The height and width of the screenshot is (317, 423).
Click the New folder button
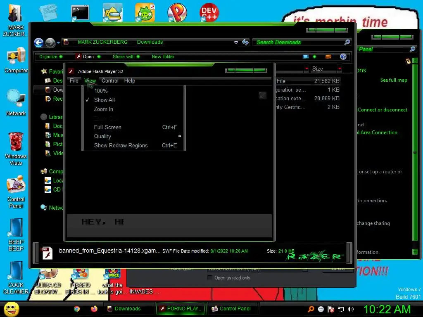[x=163, y=57]
